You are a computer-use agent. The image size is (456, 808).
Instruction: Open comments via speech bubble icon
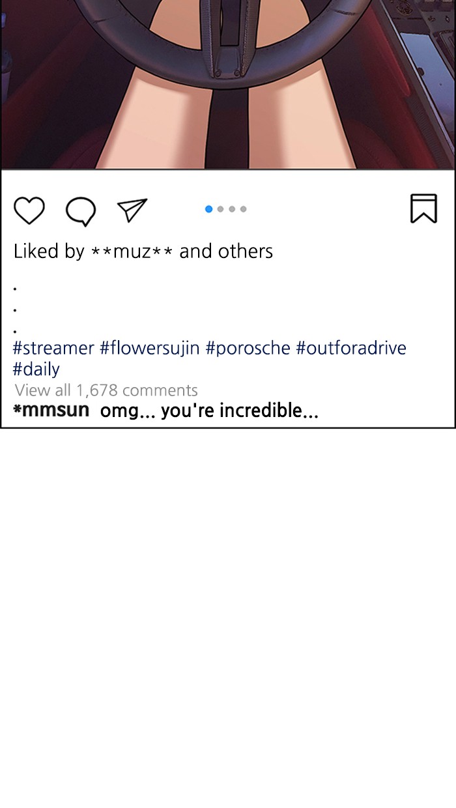[x=81, y=211]
